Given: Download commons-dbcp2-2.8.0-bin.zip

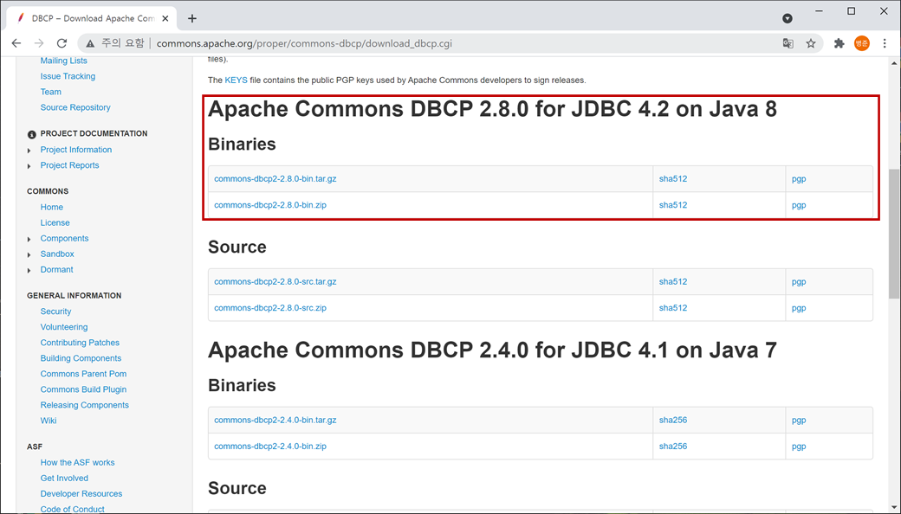Looking at the screenshot, I should pyautogui.click(x=270, y=205).
